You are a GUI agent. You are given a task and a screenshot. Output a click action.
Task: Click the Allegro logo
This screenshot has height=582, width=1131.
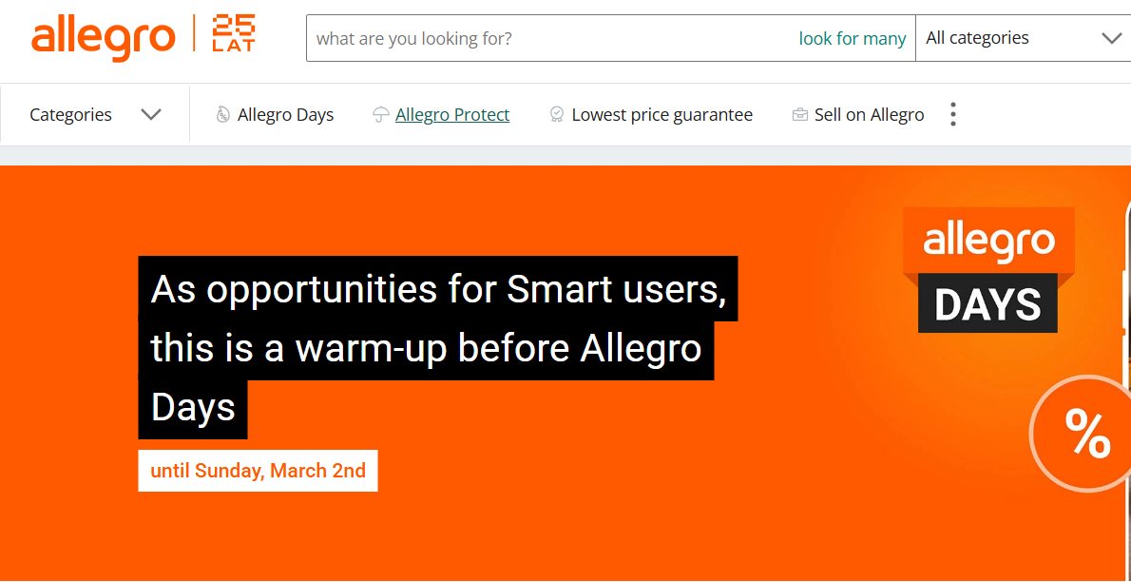coord(103,38)
